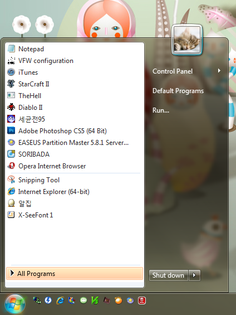The image size is (236, 315).
Task: Click the red square taskbar icon
Action: click(142, 301)
